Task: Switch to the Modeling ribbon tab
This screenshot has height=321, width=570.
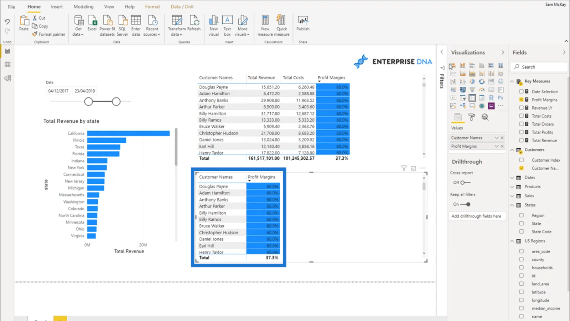Action: click(x=83, y=7)
